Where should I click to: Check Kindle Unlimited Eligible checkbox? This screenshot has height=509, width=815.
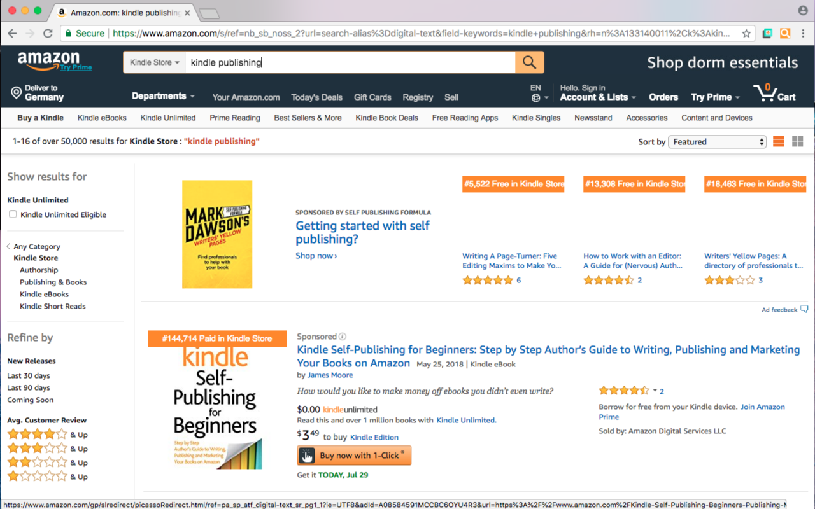[x=13, y=214]
